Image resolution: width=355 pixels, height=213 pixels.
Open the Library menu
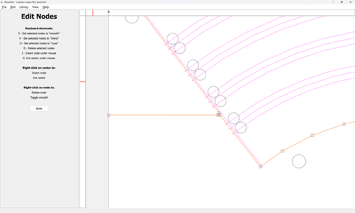[24, 7]
